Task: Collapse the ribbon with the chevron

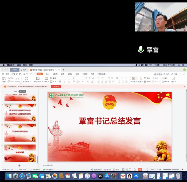Action: pyautogui.click(x=184, y=74)
